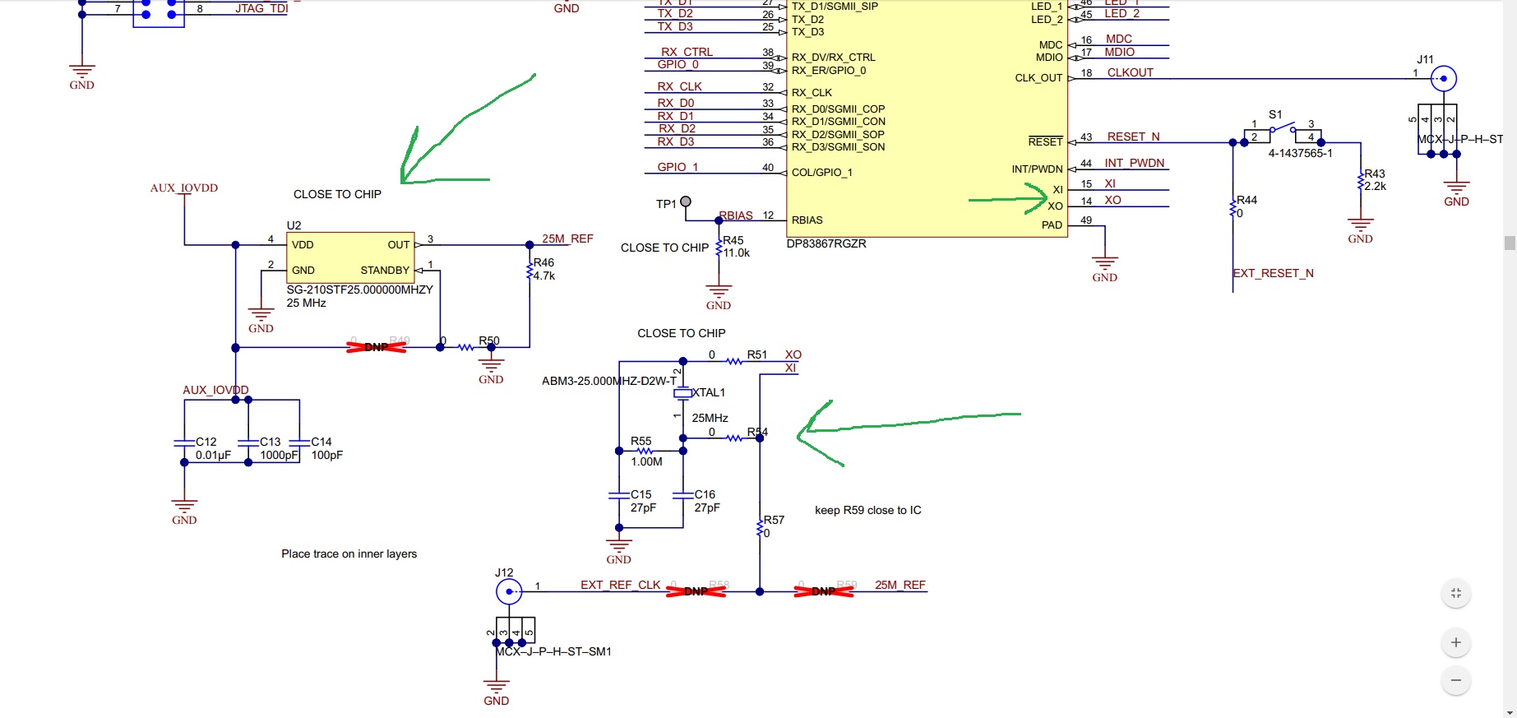Select the RX_CTRL net label
1517x718 pixels.
click(687, 52)
